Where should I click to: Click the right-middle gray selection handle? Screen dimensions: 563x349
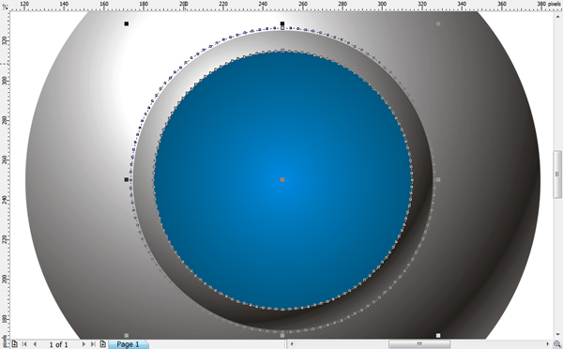tap(438, 179)
